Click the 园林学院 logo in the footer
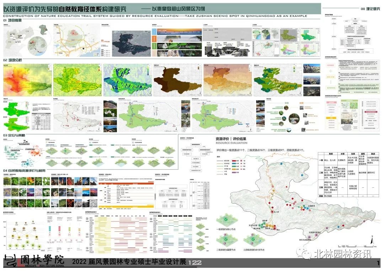Image resolution: width=384 pixels, height=271 pixels. 34,261
